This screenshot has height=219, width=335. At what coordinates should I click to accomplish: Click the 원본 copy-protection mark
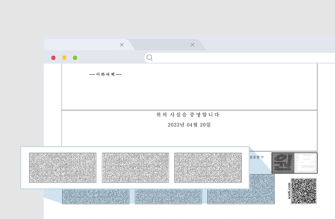coord(294,163)
